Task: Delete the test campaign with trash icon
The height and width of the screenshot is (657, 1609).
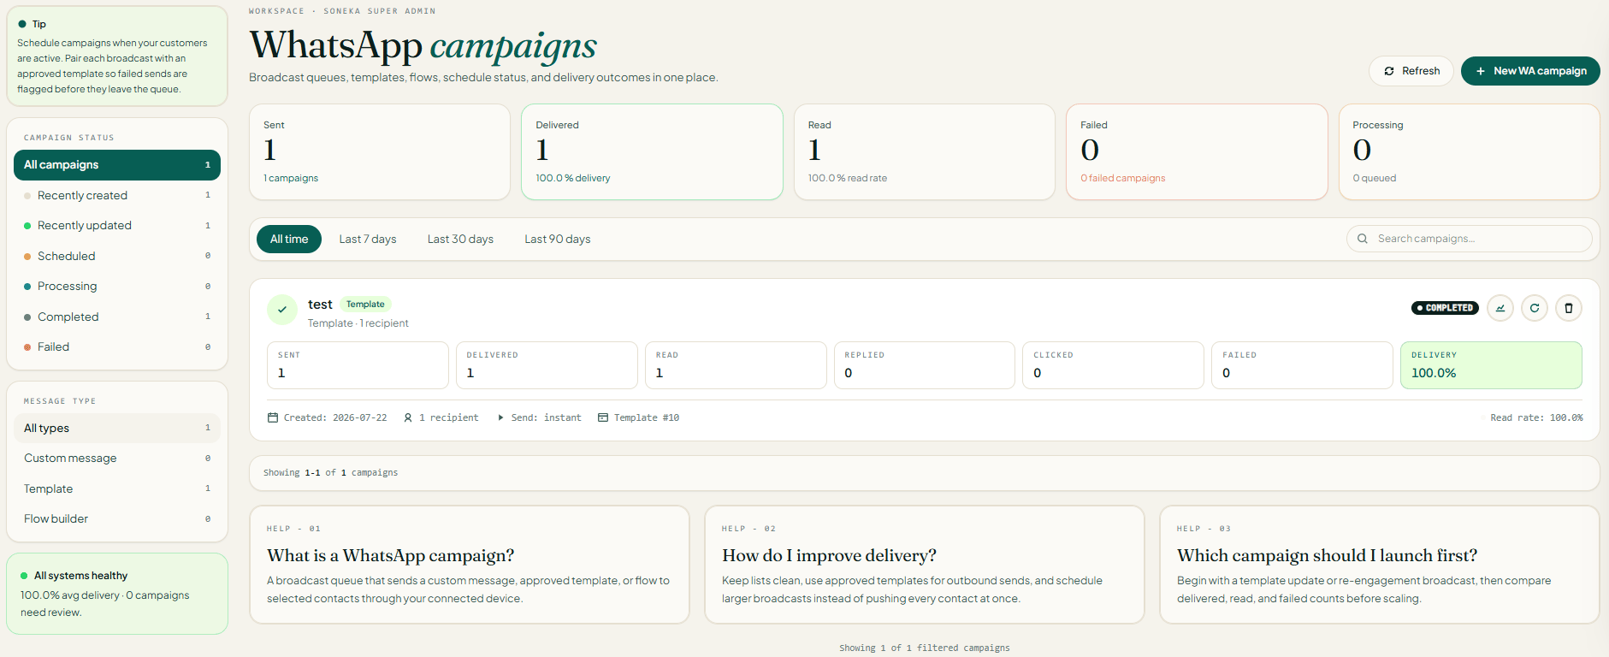Action: click(1569, 308)
